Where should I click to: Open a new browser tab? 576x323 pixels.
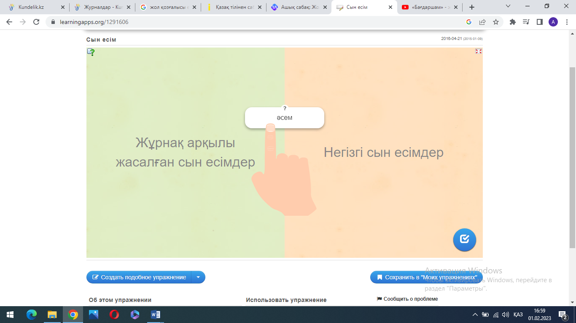472,7
